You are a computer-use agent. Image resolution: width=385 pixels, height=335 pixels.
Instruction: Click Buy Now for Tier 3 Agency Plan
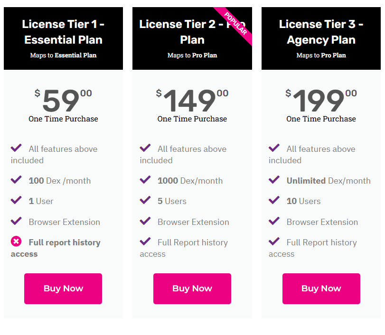321,288
